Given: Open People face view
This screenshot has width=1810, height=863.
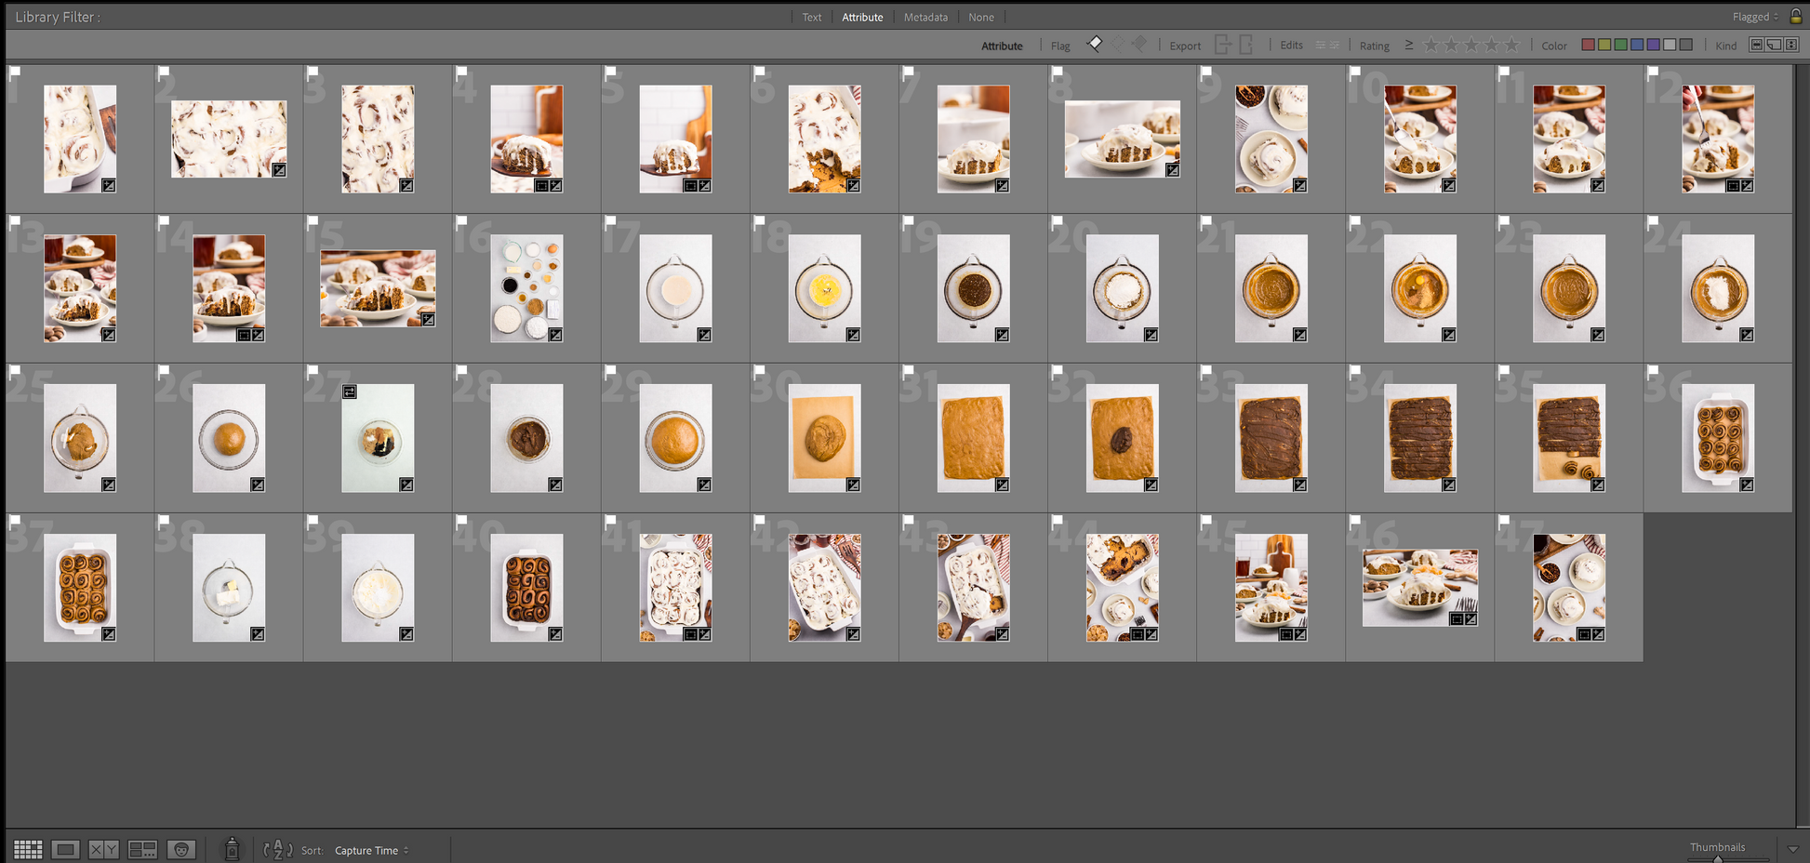Looking at the screenshot, I should 181,849.
